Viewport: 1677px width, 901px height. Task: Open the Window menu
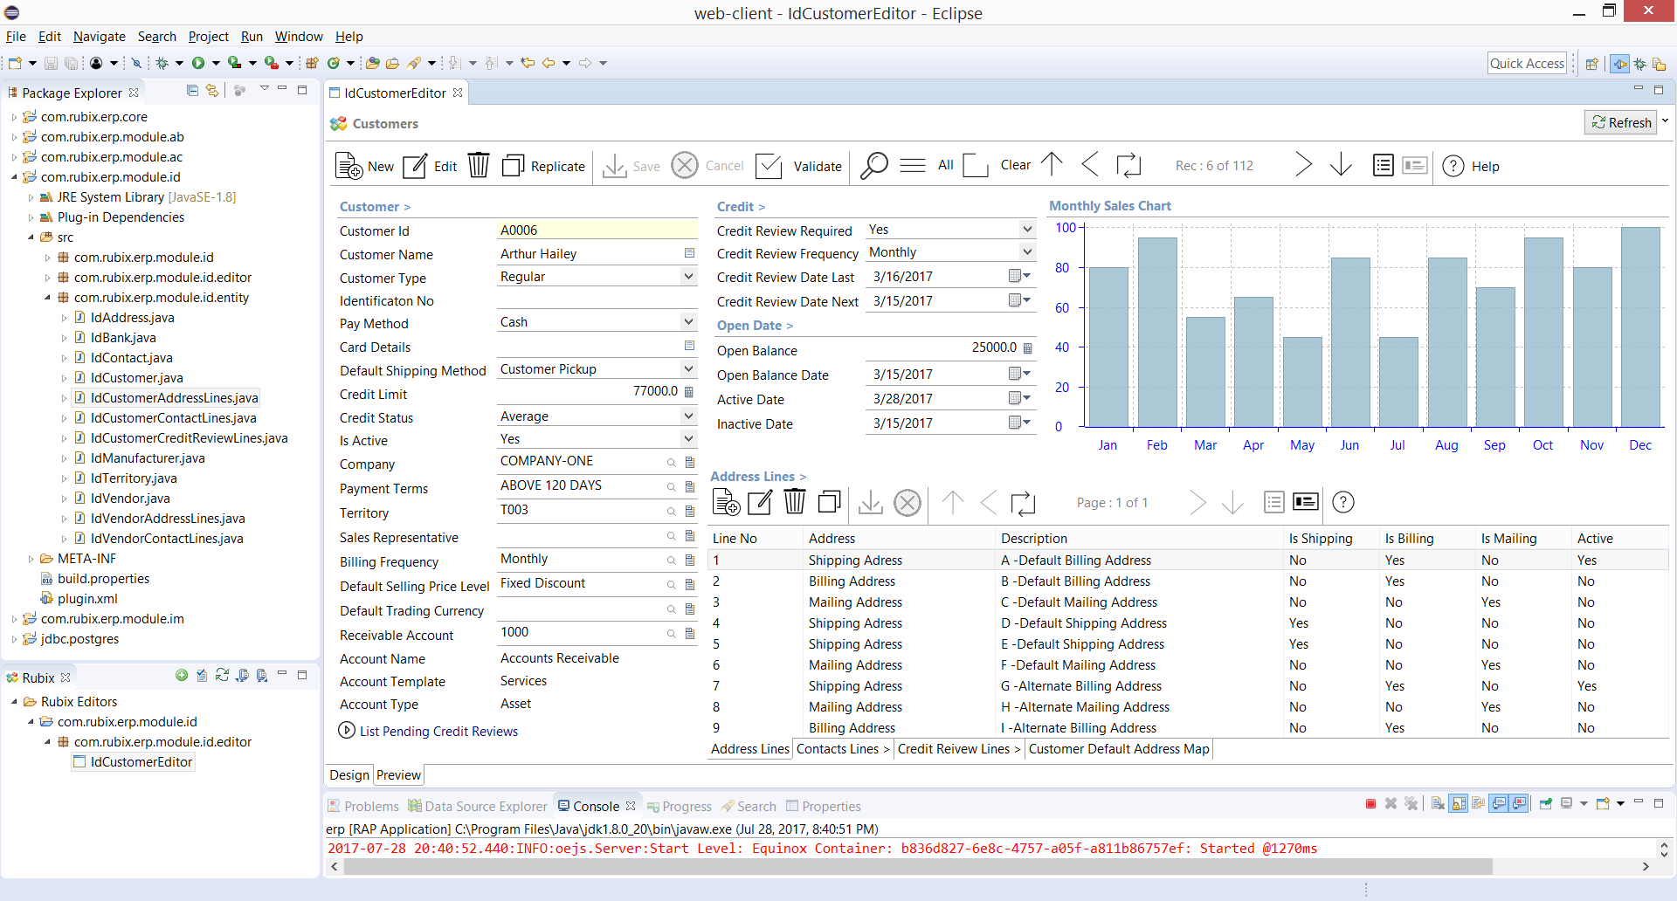299,36
